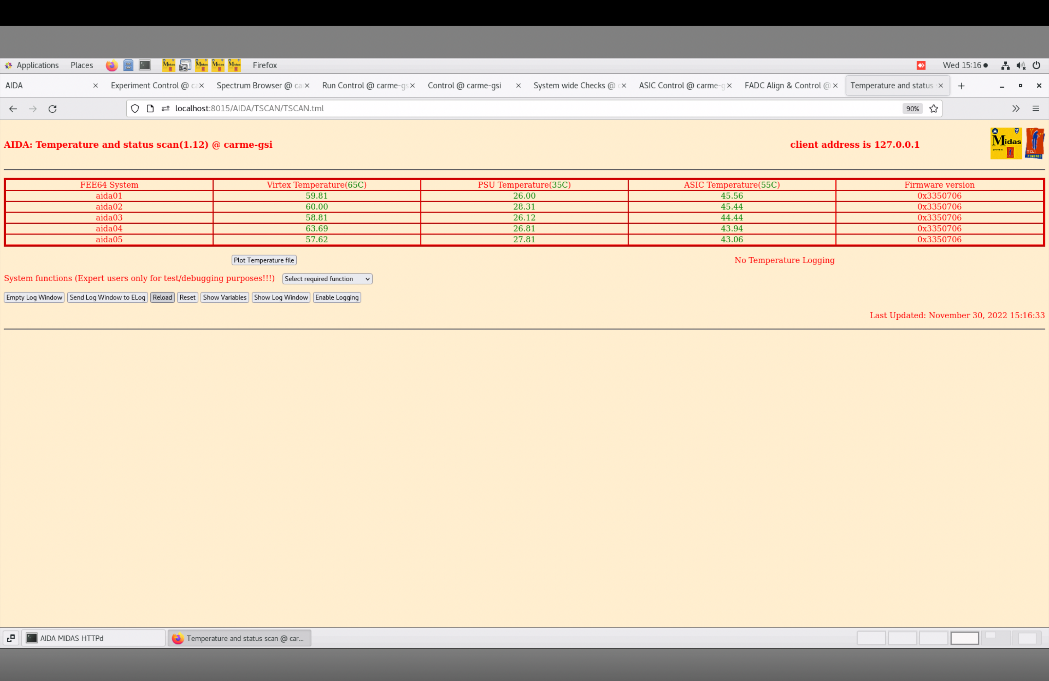Click the shield tracking protection icon
The width and height of the screenshot is (1049, 681).
tap(135, 109)
